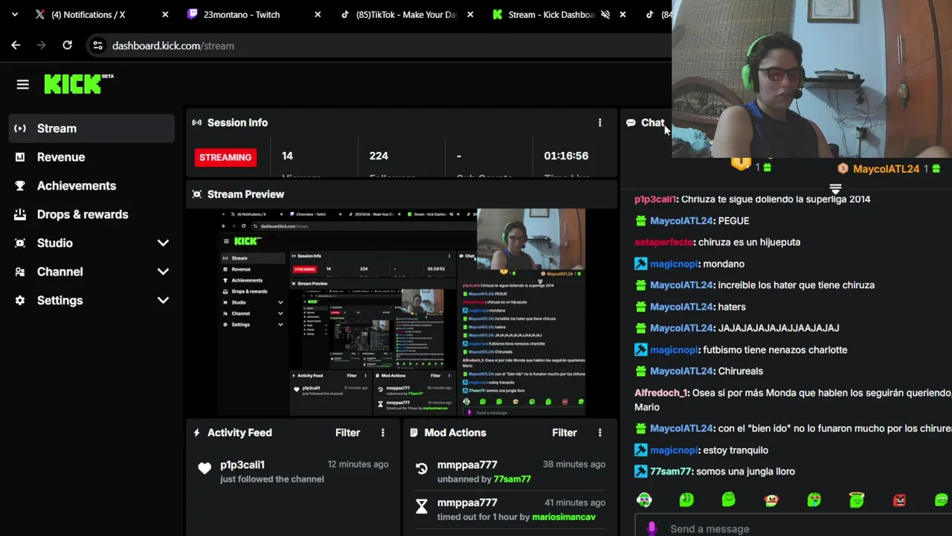Viewport: 952px width, 536px height.
Task: Click the heart follow icon beside p1p3cali1
Action: click(x=205, y=469)
